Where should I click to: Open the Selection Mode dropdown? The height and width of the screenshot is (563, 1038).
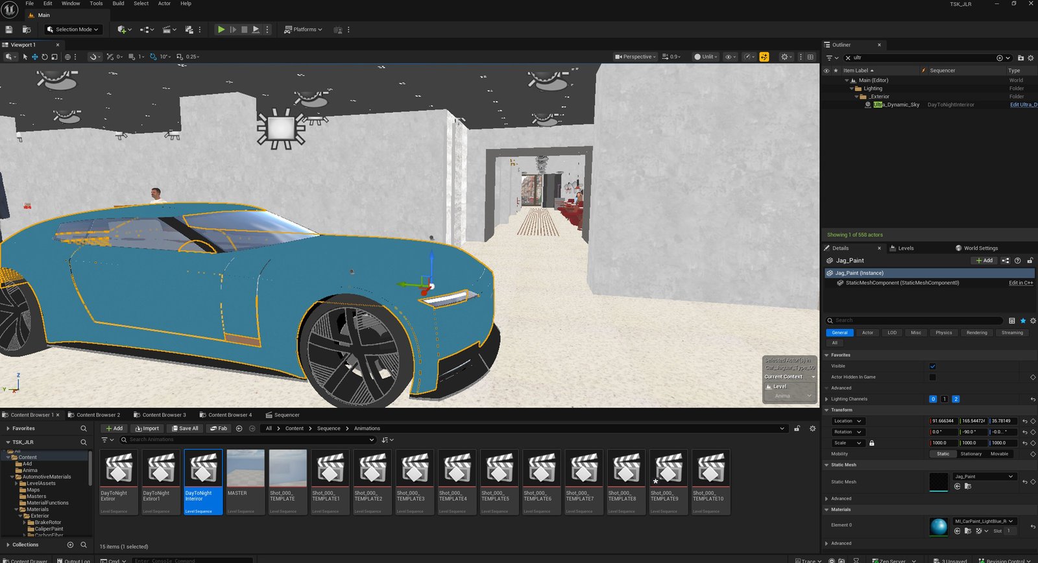click(x=73, y=30)
